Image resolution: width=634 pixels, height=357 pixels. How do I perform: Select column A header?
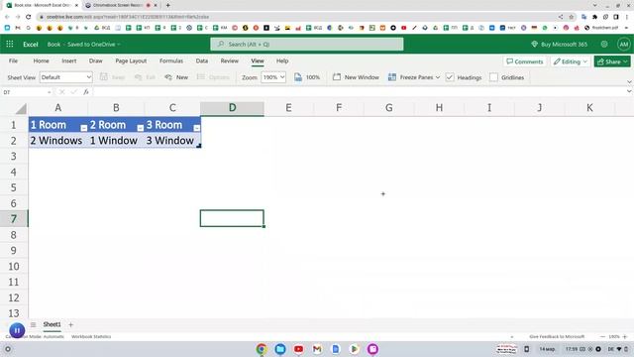(58, 108)
